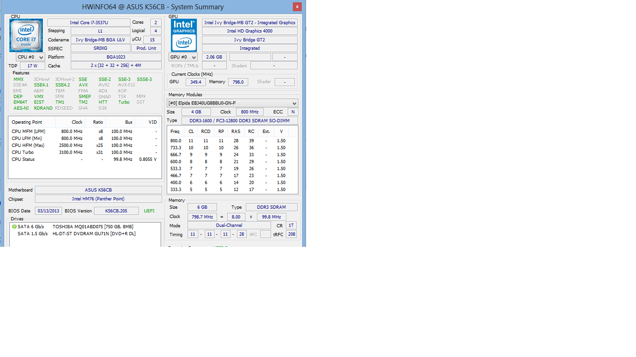The image size is (636, 357).
Task: Click the module Size 4 GB field
Action: (196, 112)
